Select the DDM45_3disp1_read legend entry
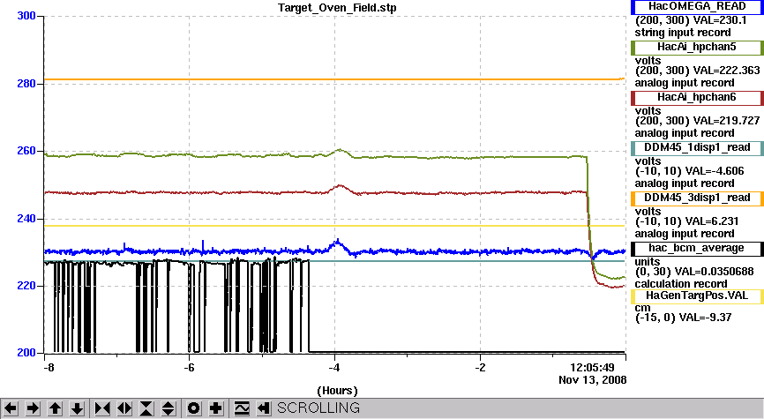764x419 pixels. click(697, 198)
